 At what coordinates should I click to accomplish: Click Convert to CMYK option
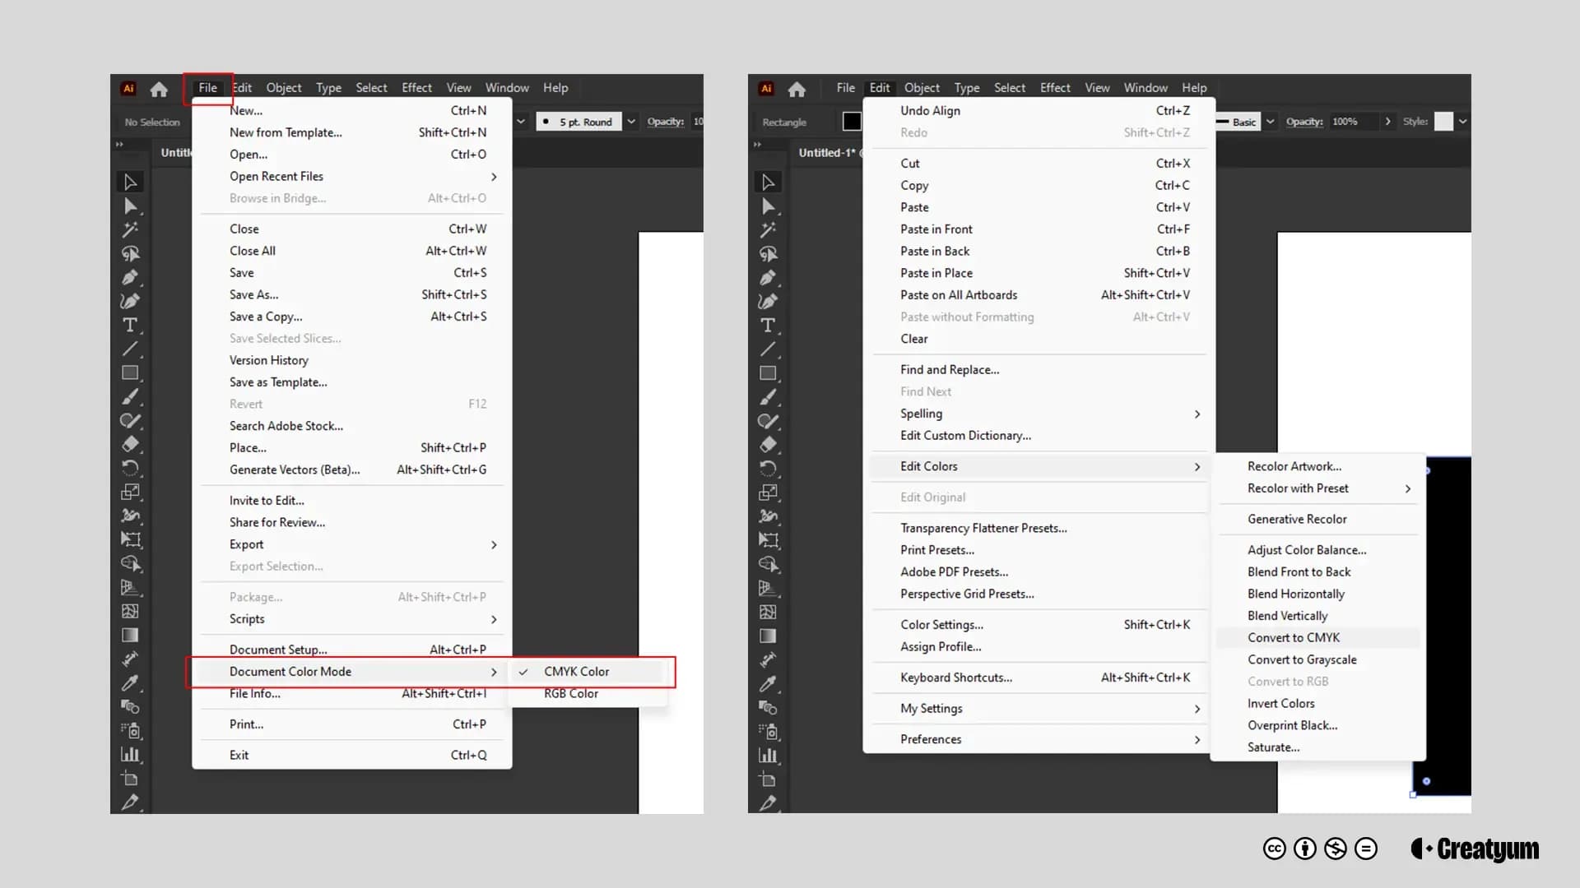pos(1294,637)
